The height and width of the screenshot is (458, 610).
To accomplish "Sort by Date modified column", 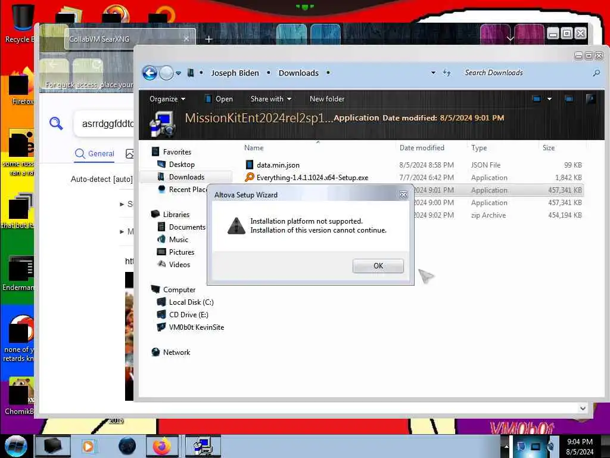I will [x=422, y=148].
